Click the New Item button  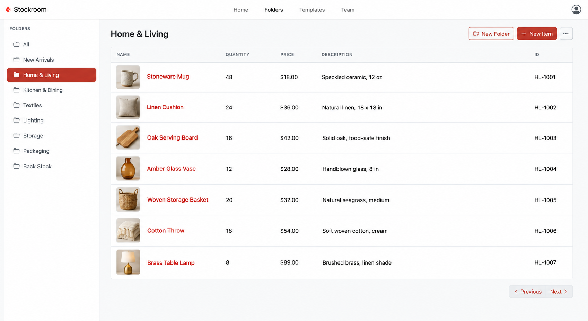click(x=537, y=34)
